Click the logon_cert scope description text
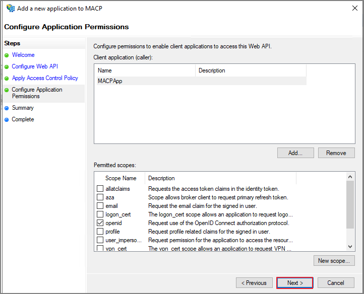Screen dimensions: 364x294 pos(220,214)
